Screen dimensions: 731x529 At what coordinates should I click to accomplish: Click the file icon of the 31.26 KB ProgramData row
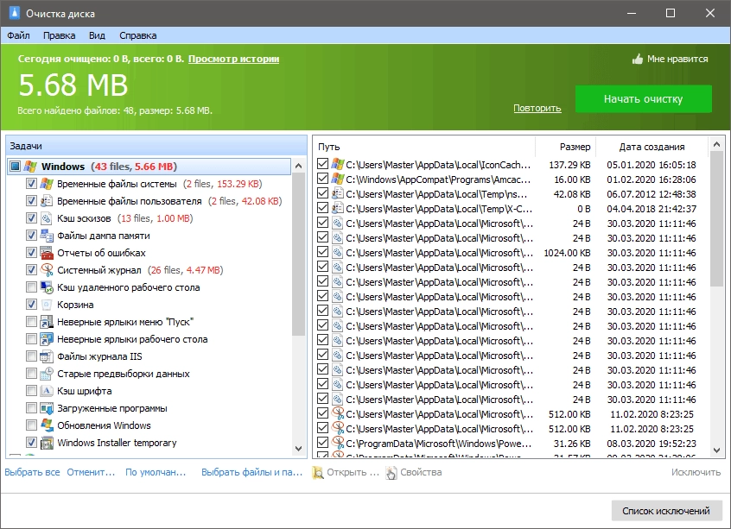(x=338, y=443)
